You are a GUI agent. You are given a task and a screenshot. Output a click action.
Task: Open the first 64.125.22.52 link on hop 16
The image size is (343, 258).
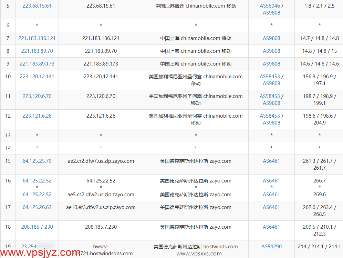click(37, 180)
